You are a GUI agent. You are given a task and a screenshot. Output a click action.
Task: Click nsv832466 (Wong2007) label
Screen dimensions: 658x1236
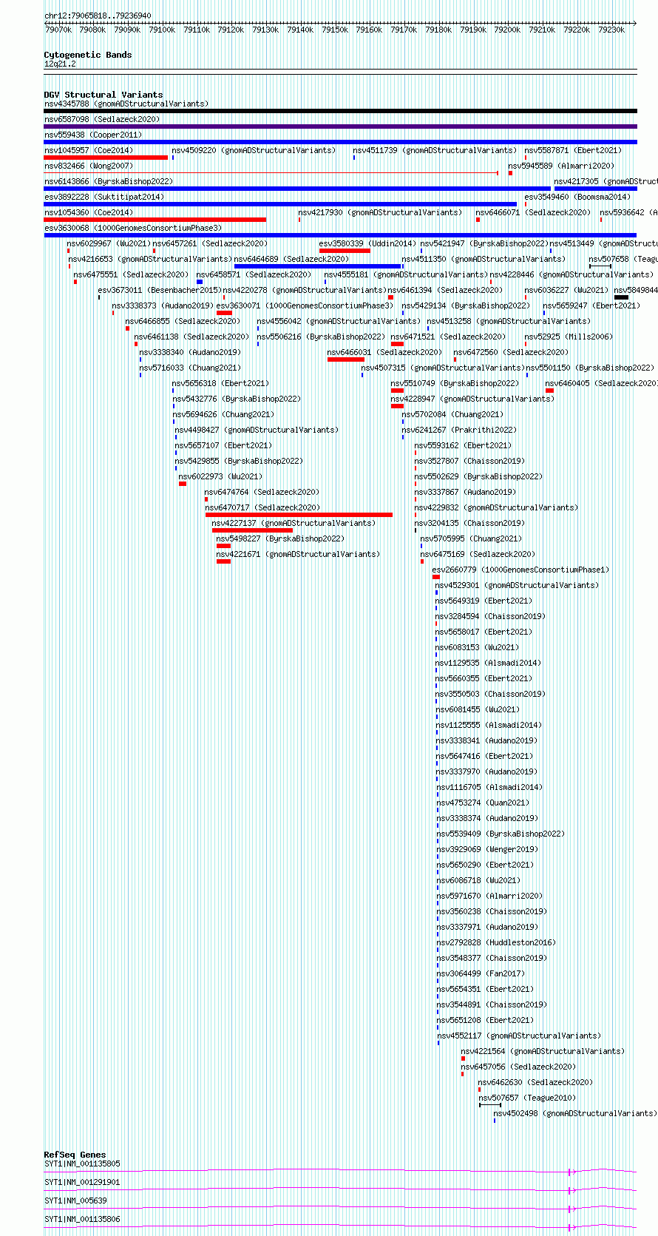88,166
